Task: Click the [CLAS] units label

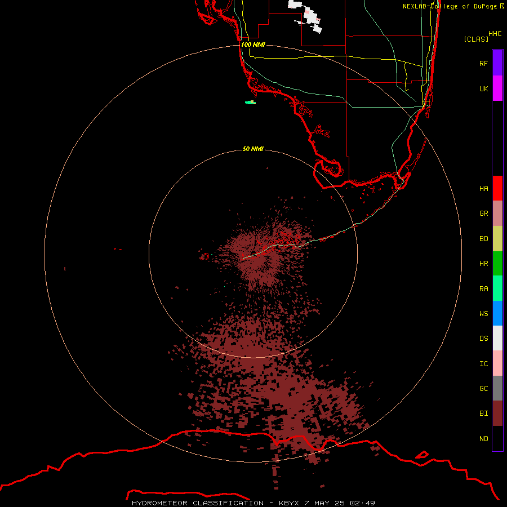Action: coord(476,39)
